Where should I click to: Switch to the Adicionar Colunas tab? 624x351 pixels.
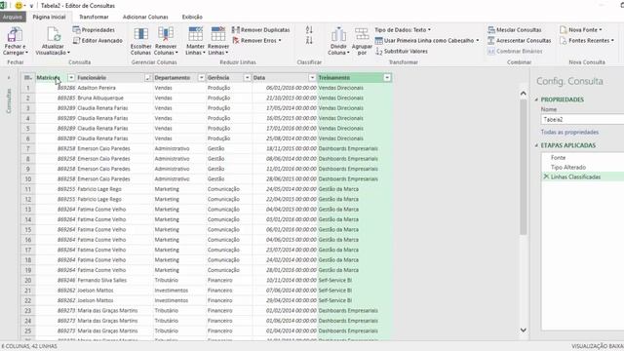145,18
